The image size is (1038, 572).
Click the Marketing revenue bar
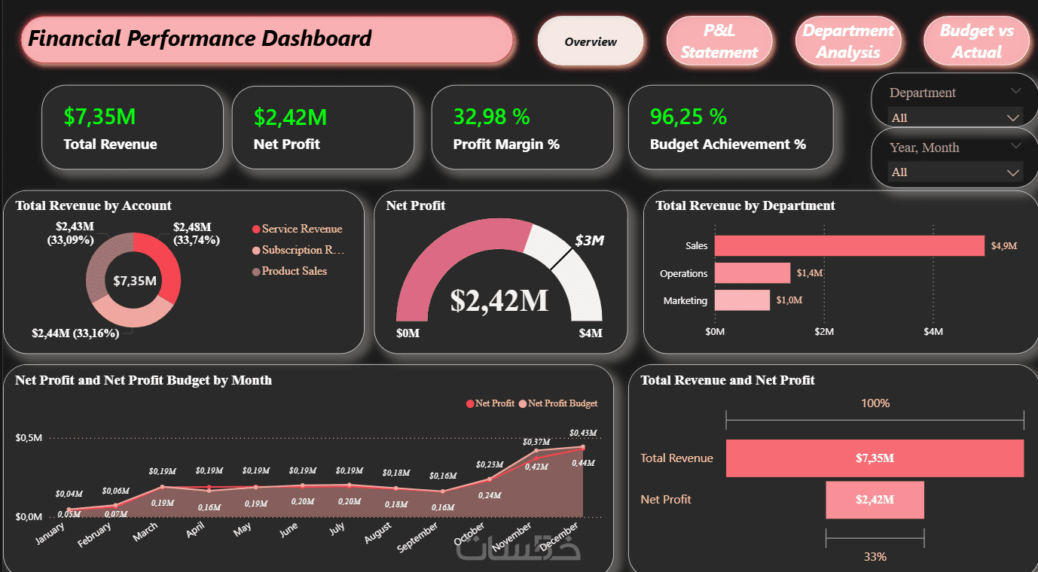[x=742, y=300]
